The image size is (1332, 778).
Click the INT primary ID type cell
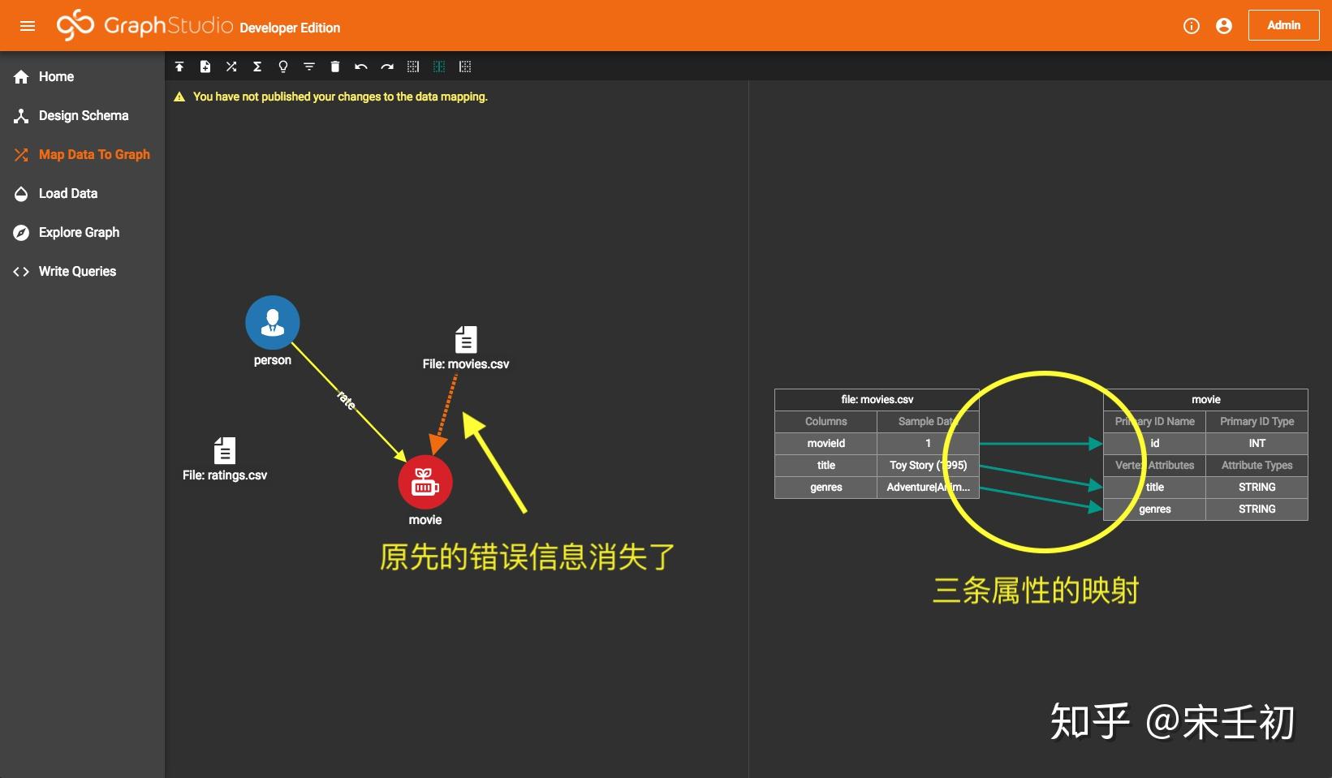(x=1257, y=443)
